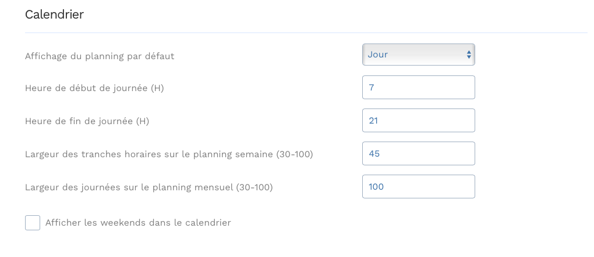This screenshot has height=257, width=594.
Task: Click the 'Affichage du planning par défaut' label
Action: [x=100, y=56]
